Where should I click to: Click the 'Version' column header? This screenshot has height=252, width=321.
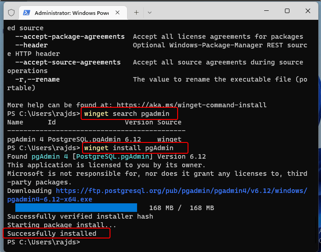[139, 122]
